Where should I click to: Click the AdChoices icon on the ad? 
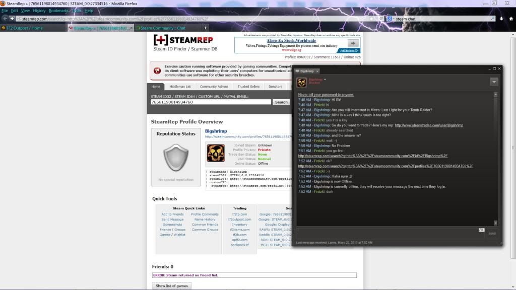click(x=349, y=51)
